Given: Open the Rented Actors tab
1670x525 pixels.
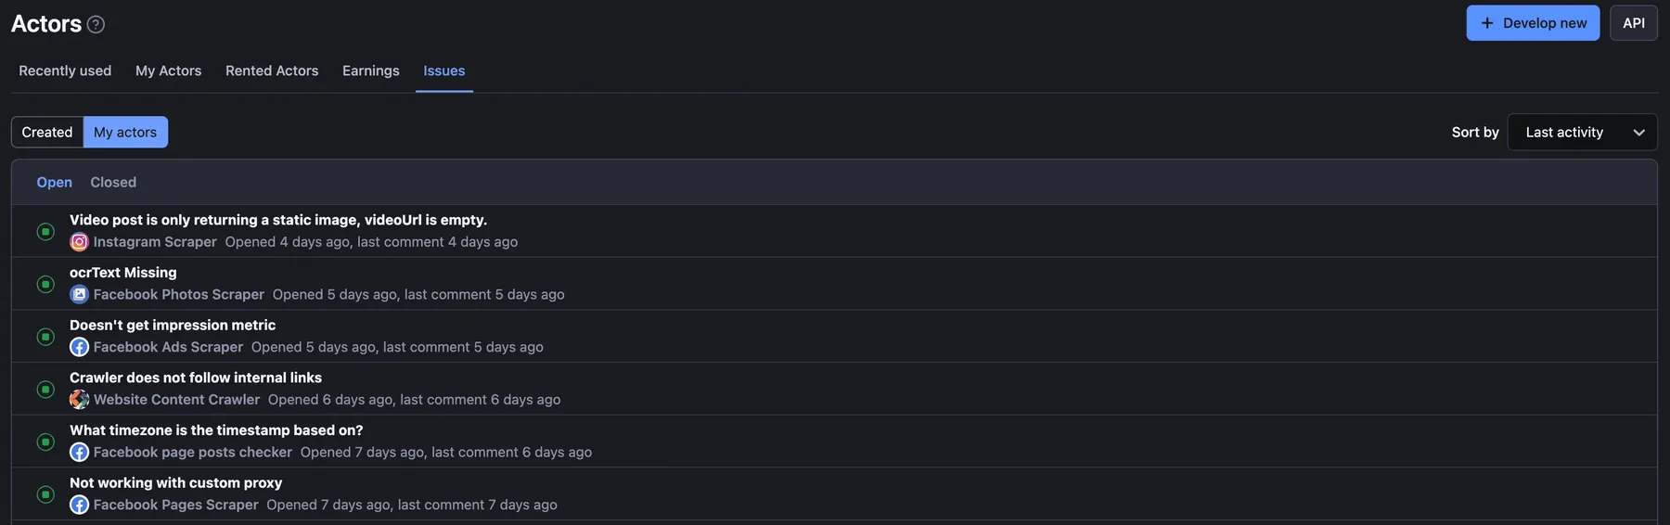Looking at the screenshot, I should [x=272, y=70].
